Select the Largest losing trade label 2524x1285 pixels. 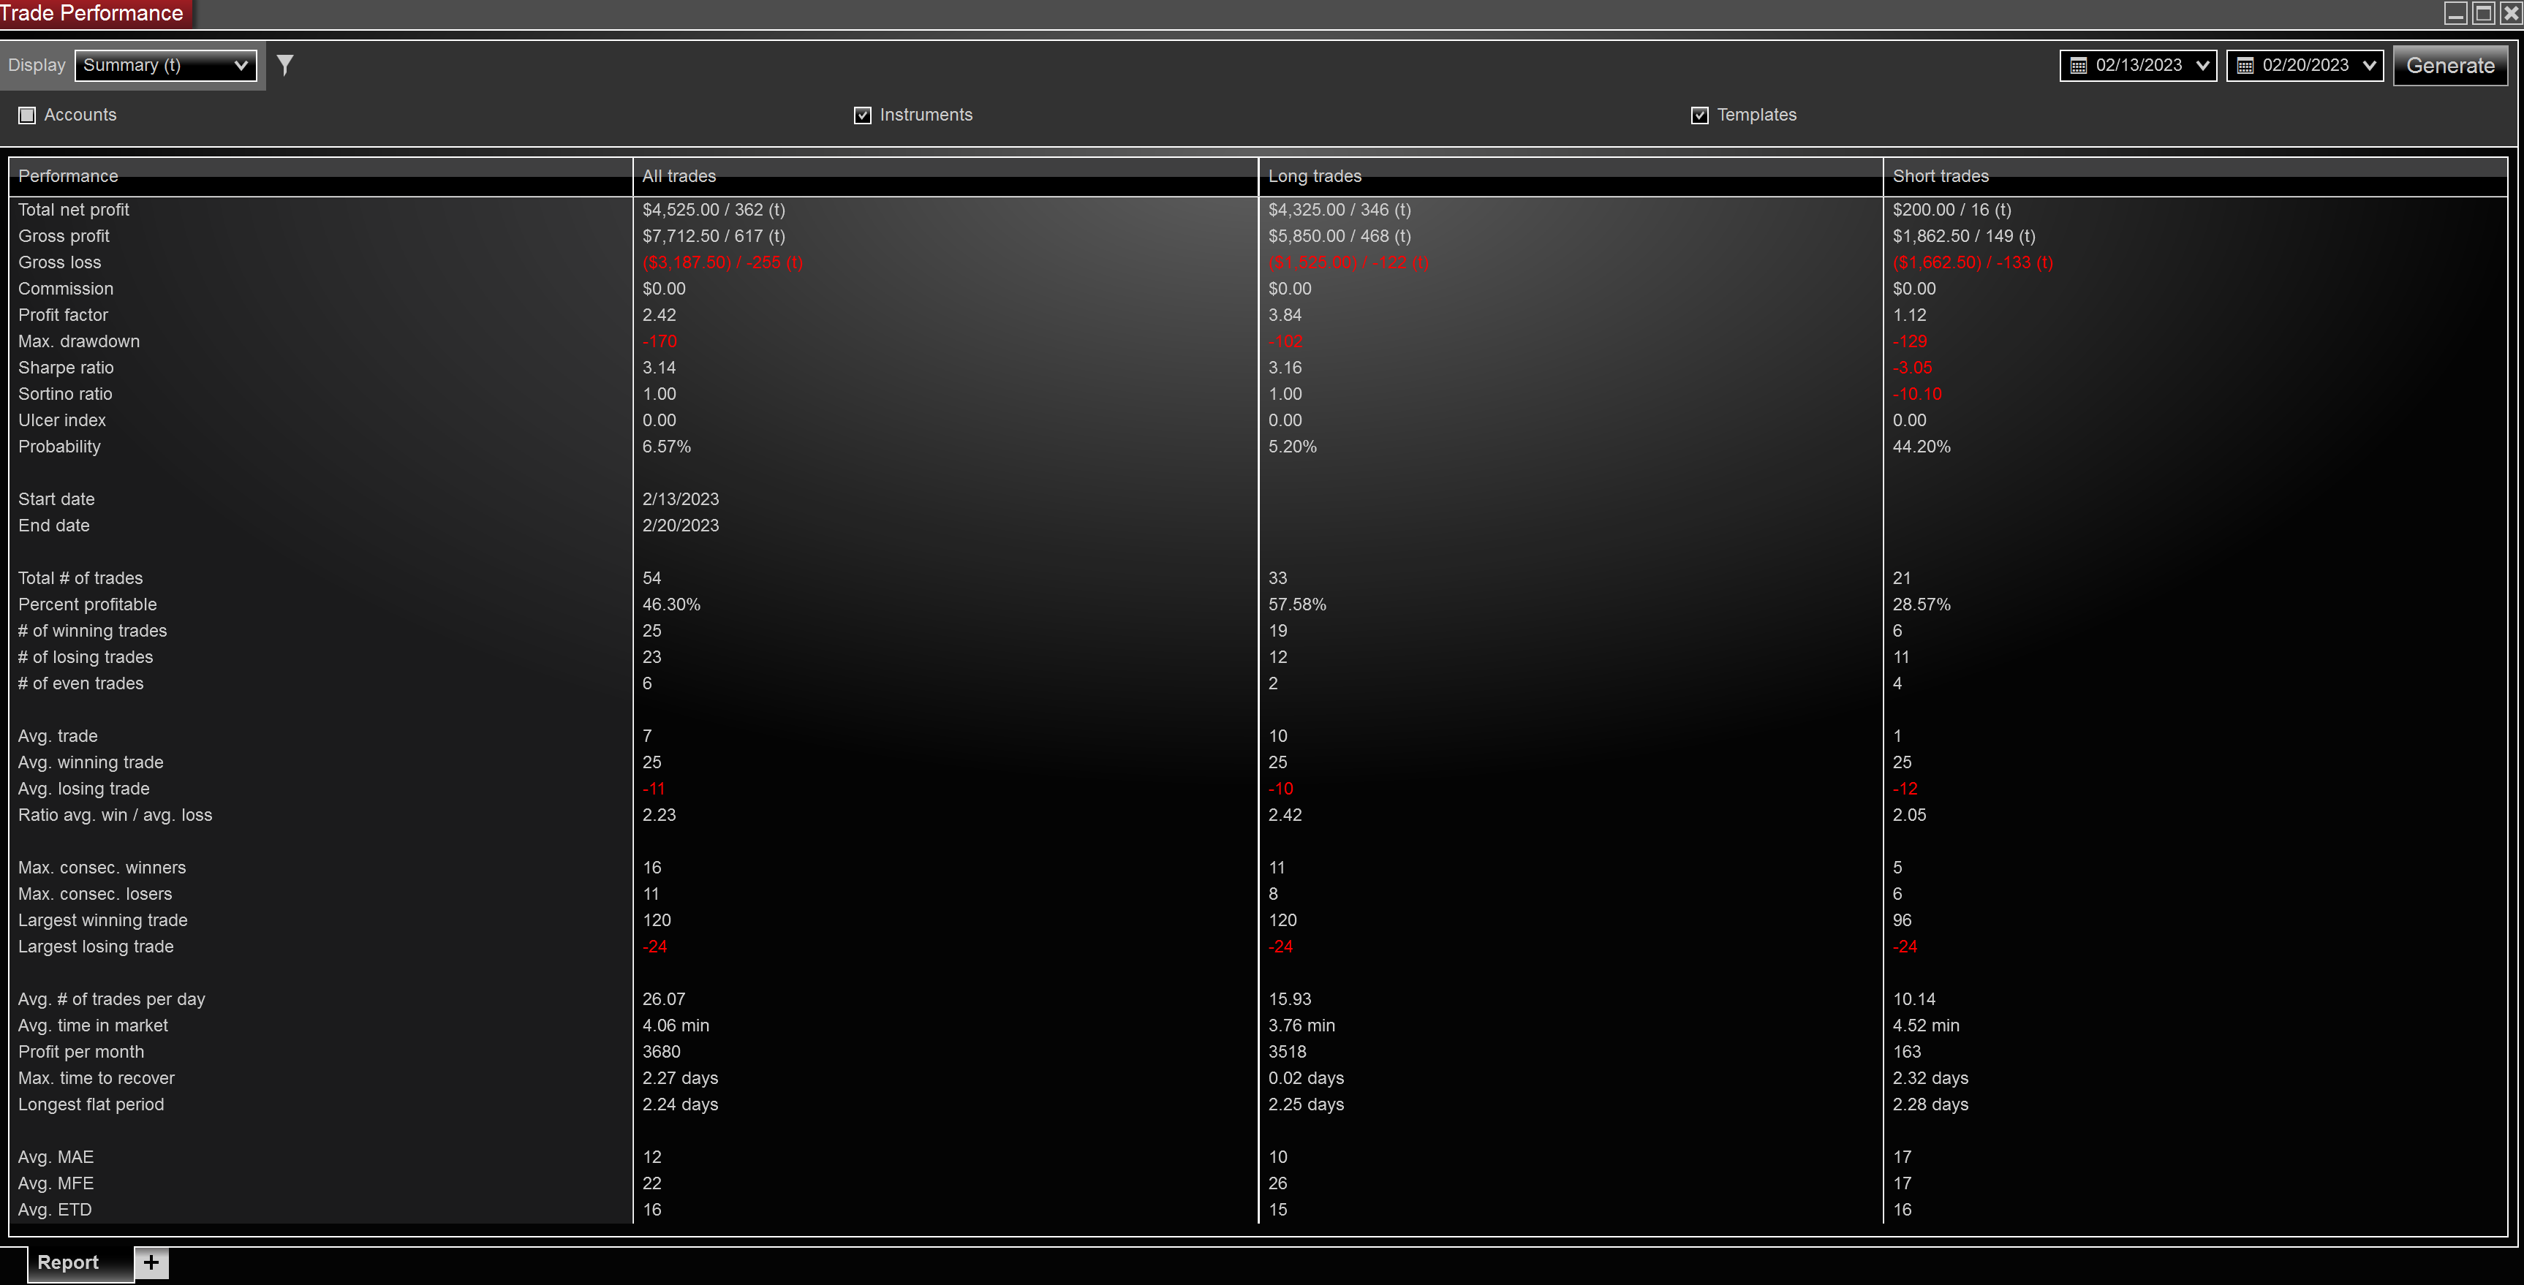point(96,947)
